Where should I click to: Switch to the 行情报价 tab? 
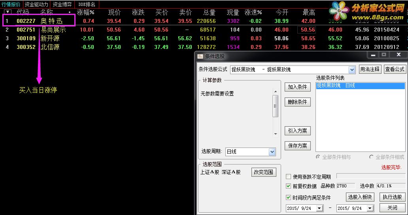(11, 4)
